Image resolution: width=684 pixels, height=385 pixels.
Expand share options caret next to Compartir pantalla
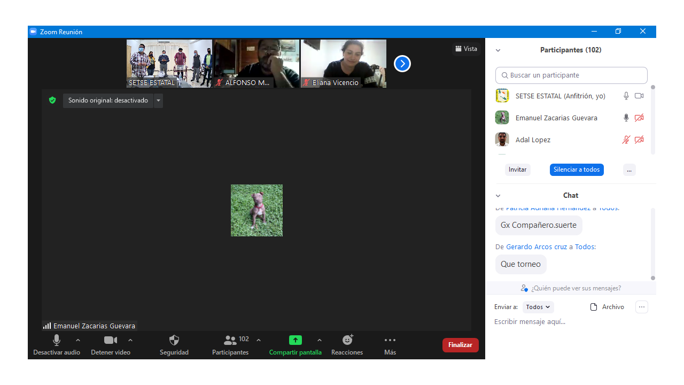(320, 340)
